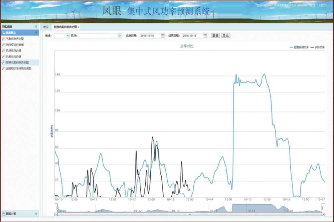Toggle the 短期预测功率 legend series
The image size is (334, 222).
point(299,47)
